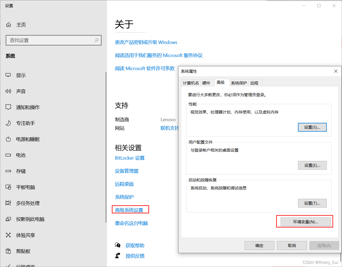
Task: Open the 远程 tab
Action: tap(255, 83)
